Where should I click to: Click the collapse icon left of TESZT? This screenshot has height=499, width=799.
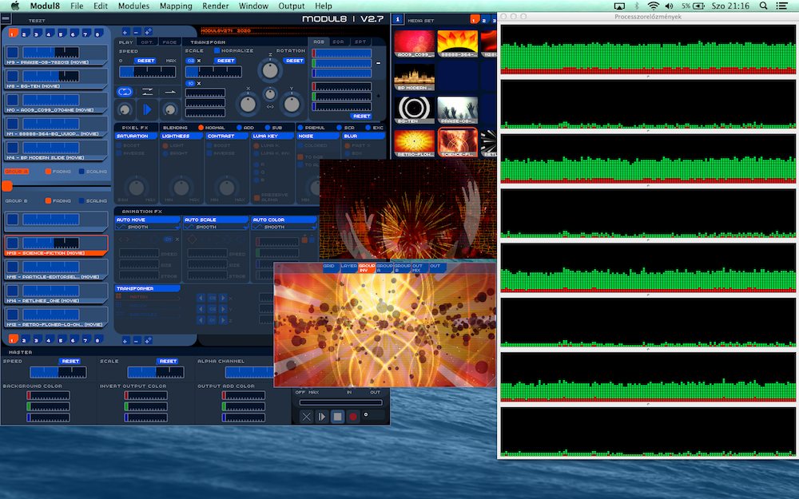click(x=6, y=19)
